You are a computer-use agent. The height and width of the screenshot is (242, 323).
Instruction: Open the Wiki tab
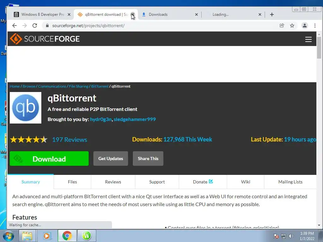(x=245, y=182)
